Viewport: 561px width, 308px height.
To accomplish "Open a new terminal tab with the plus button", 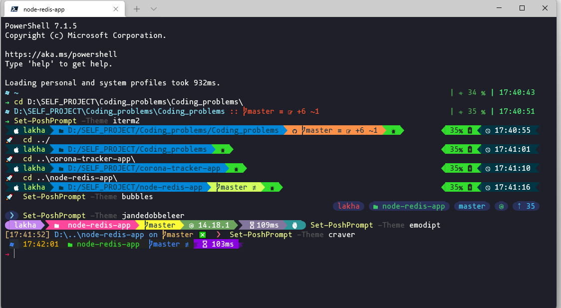I will (136, 8).
